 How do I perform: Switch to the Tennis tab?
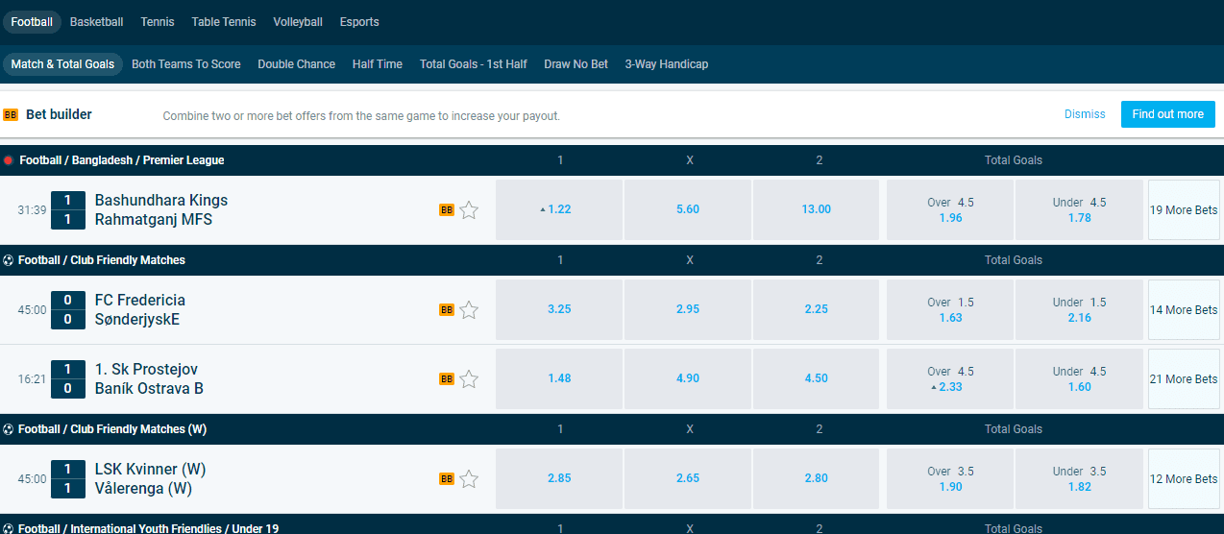(158, 22)
